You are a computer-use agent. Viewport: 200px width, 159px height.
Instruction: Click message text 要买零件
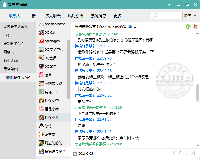85,102
